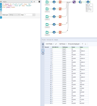
Task: Go to next record with down arrow
Action: (x=86, y=44)
